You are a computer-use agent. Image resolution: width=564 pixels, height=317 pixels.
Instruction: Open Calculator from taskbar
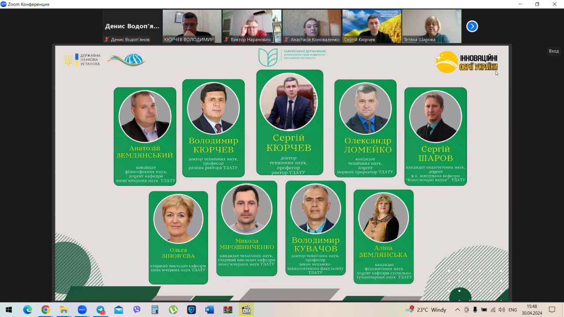tap(155, 310)
